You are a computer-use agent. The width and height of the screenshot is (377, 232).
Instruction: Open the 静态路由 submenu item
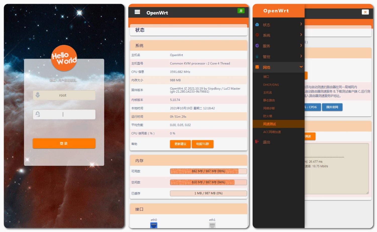[x=269, y=100]
